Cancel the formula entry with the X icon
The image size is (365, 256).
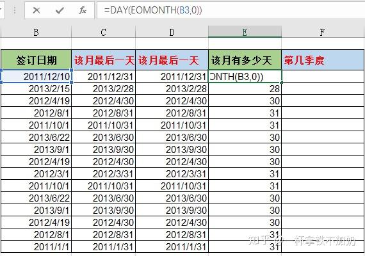[36, 10]
